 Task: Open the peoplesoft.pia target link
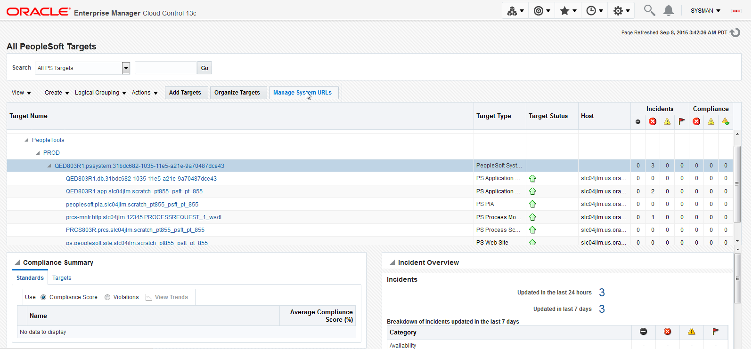pos(132,205)
